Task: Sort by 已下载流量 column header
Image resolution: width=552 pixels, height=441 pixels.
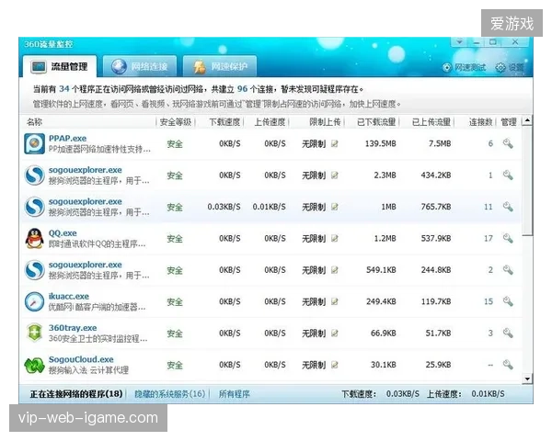Action: click(376, 122)
